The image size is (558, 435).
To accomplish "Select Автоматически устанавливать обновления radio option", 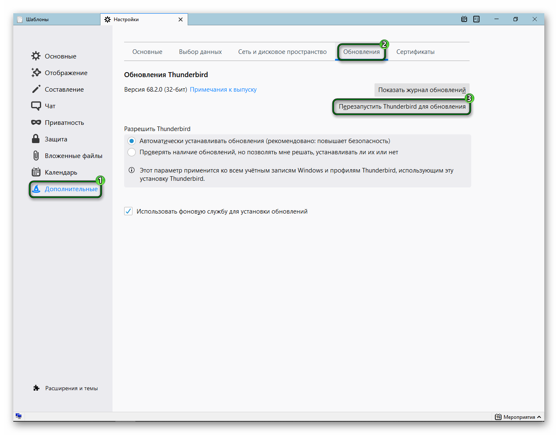I will tap(132, 141).
